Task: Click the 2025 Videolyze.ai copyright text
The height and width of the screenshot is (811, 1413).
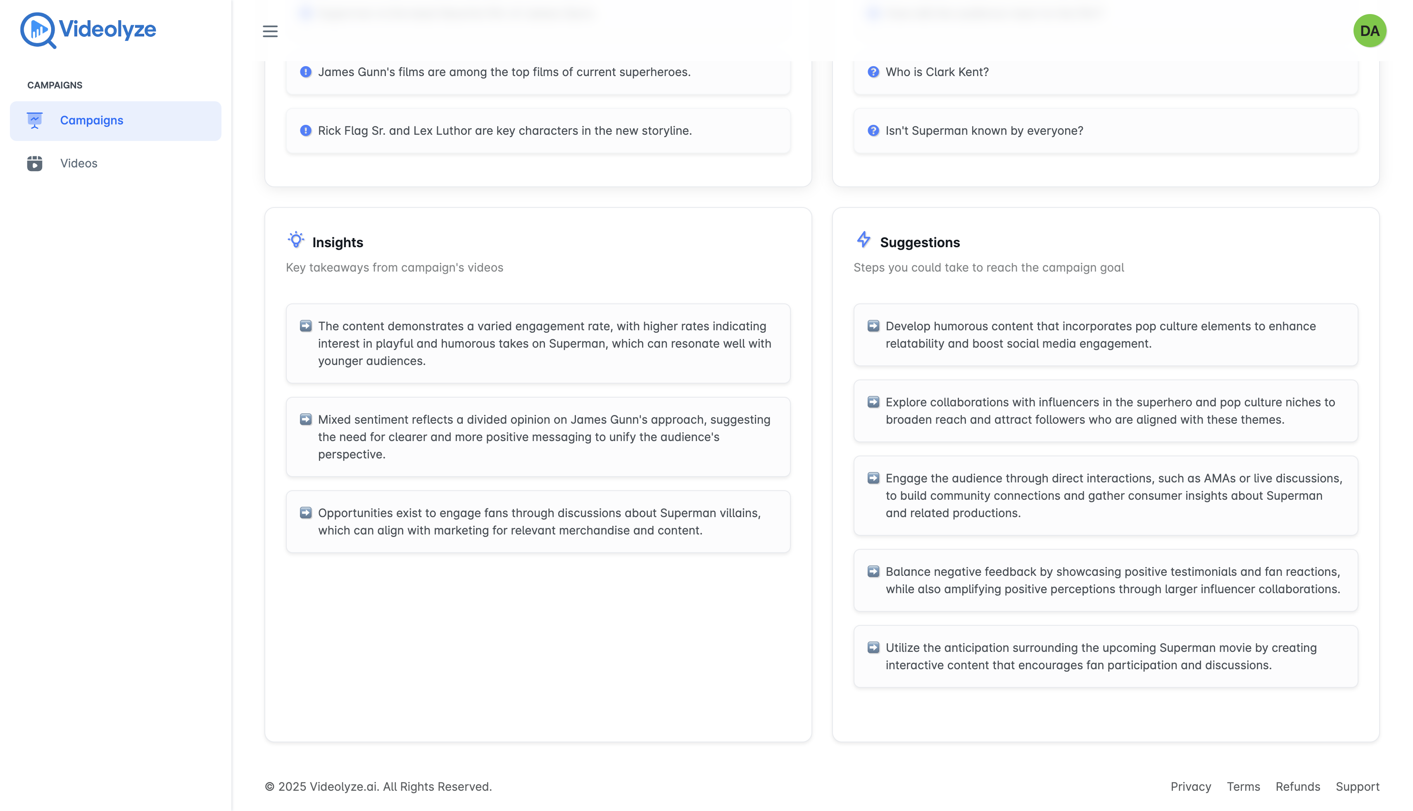Action: tap(378, 787)
